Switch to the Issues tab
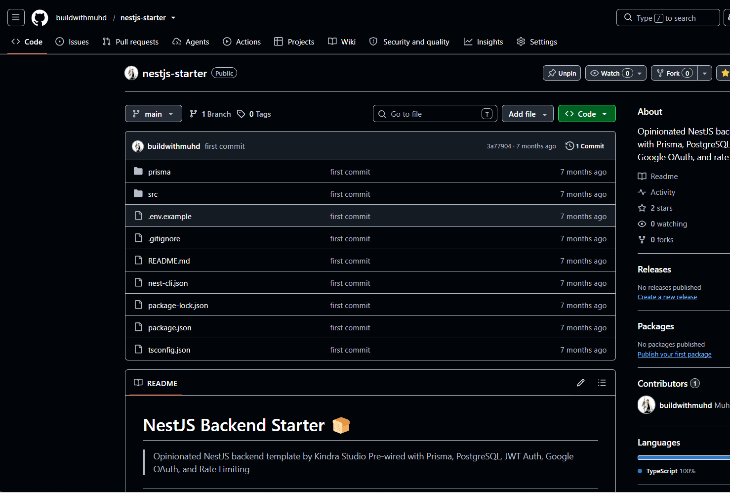The width and height of the screenshot is (730, 493). click(x=72, y=42)
